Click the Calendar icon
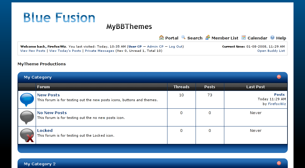The height and width of the screenshot is (168, 305). point(244,37)
